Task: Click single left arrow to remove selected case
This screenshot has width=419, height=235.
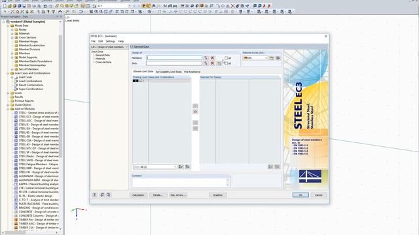Action: click(x=195, y=123)
